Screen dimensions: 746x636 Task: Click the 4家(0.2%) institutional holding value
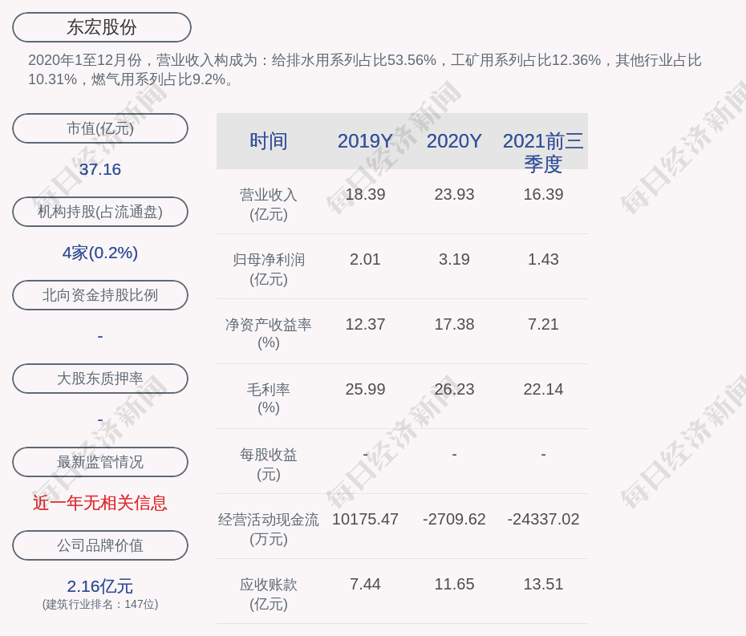100,253
